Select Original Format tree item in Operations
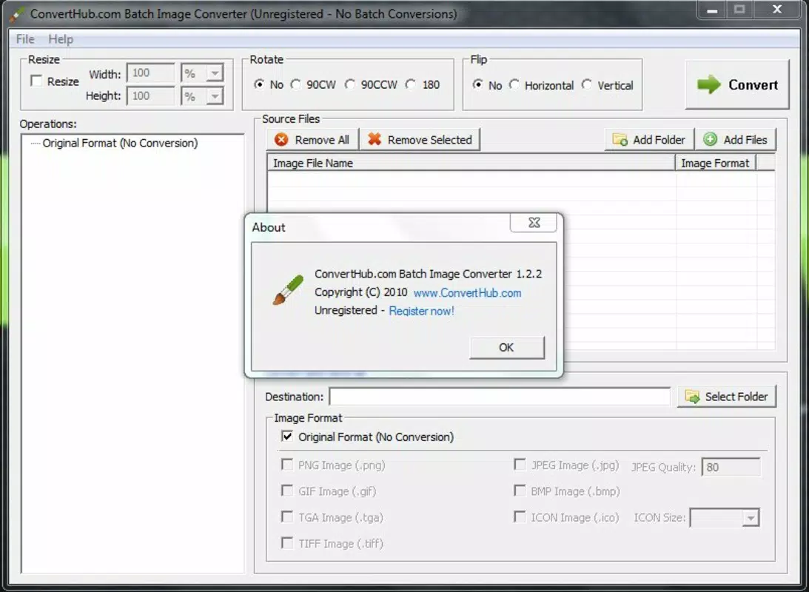Image resolution: width=809 pixels, height=592 pixels. (x=120, y=144)
